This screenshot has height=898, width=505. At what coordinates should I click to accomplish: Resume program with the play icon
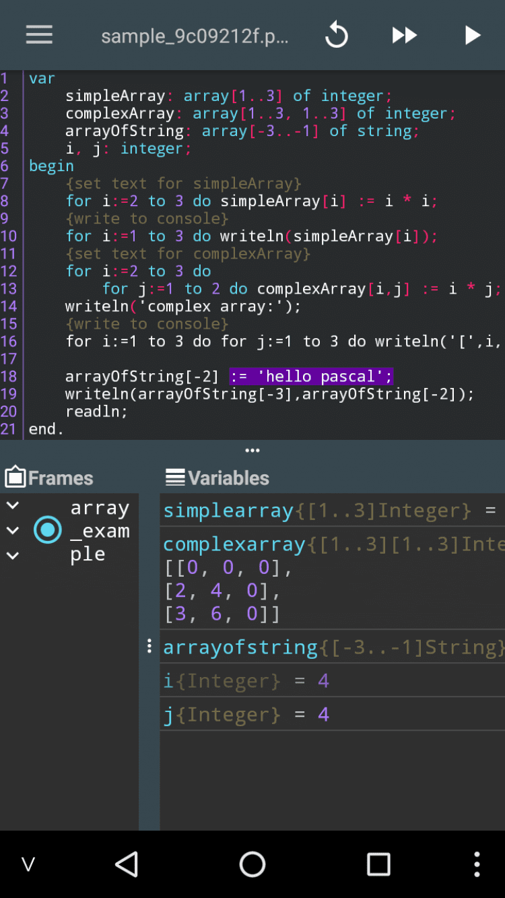(x=473, y=35)
